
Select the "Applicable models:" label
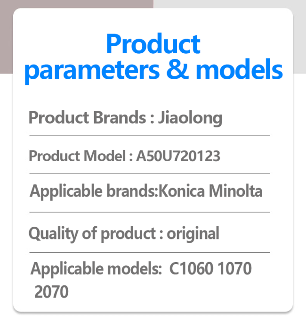[96, 269]
